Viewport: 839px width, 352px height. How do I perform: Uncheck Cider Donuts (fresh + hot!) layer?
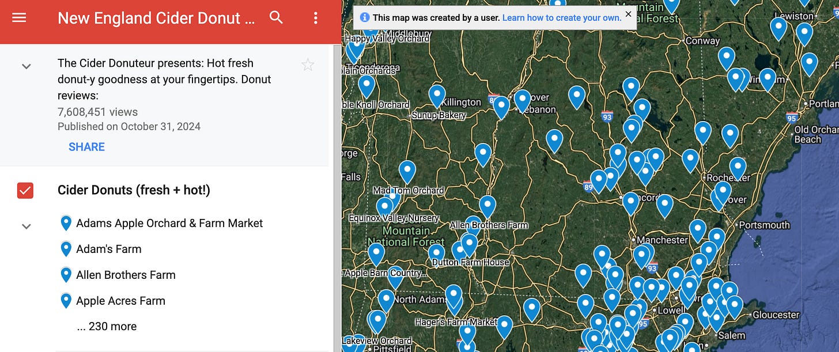[25, 190]
